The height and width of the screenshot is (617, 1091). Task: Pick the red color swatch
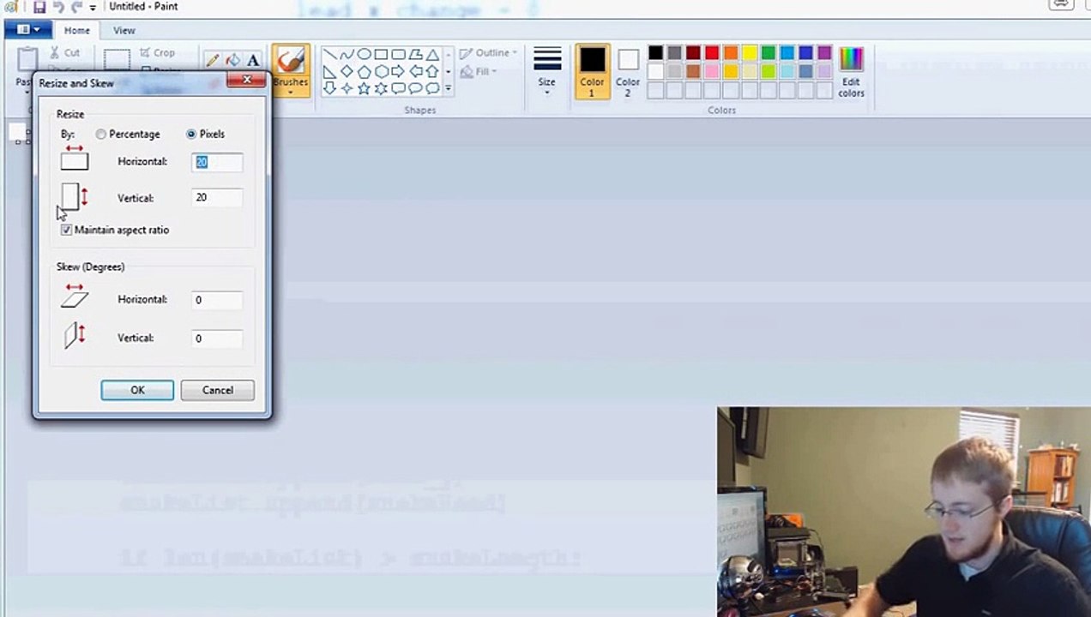712,53
